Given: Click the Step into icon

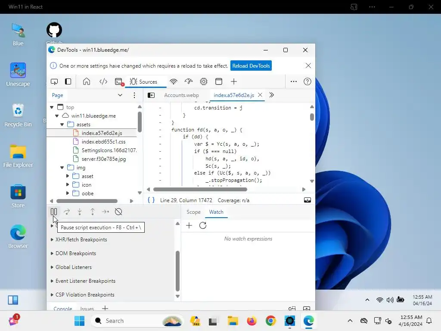Looking at the screenshot, I should click(x=80, y=212).
